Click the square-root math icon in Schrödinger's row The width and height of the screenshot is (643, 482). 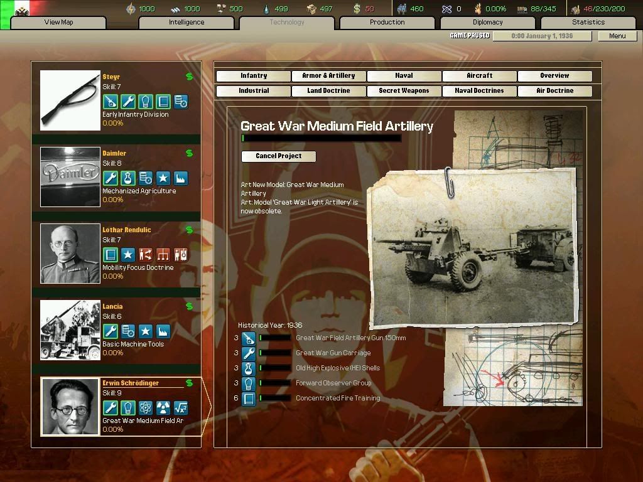pyautogui.click(x=181, y=408)
